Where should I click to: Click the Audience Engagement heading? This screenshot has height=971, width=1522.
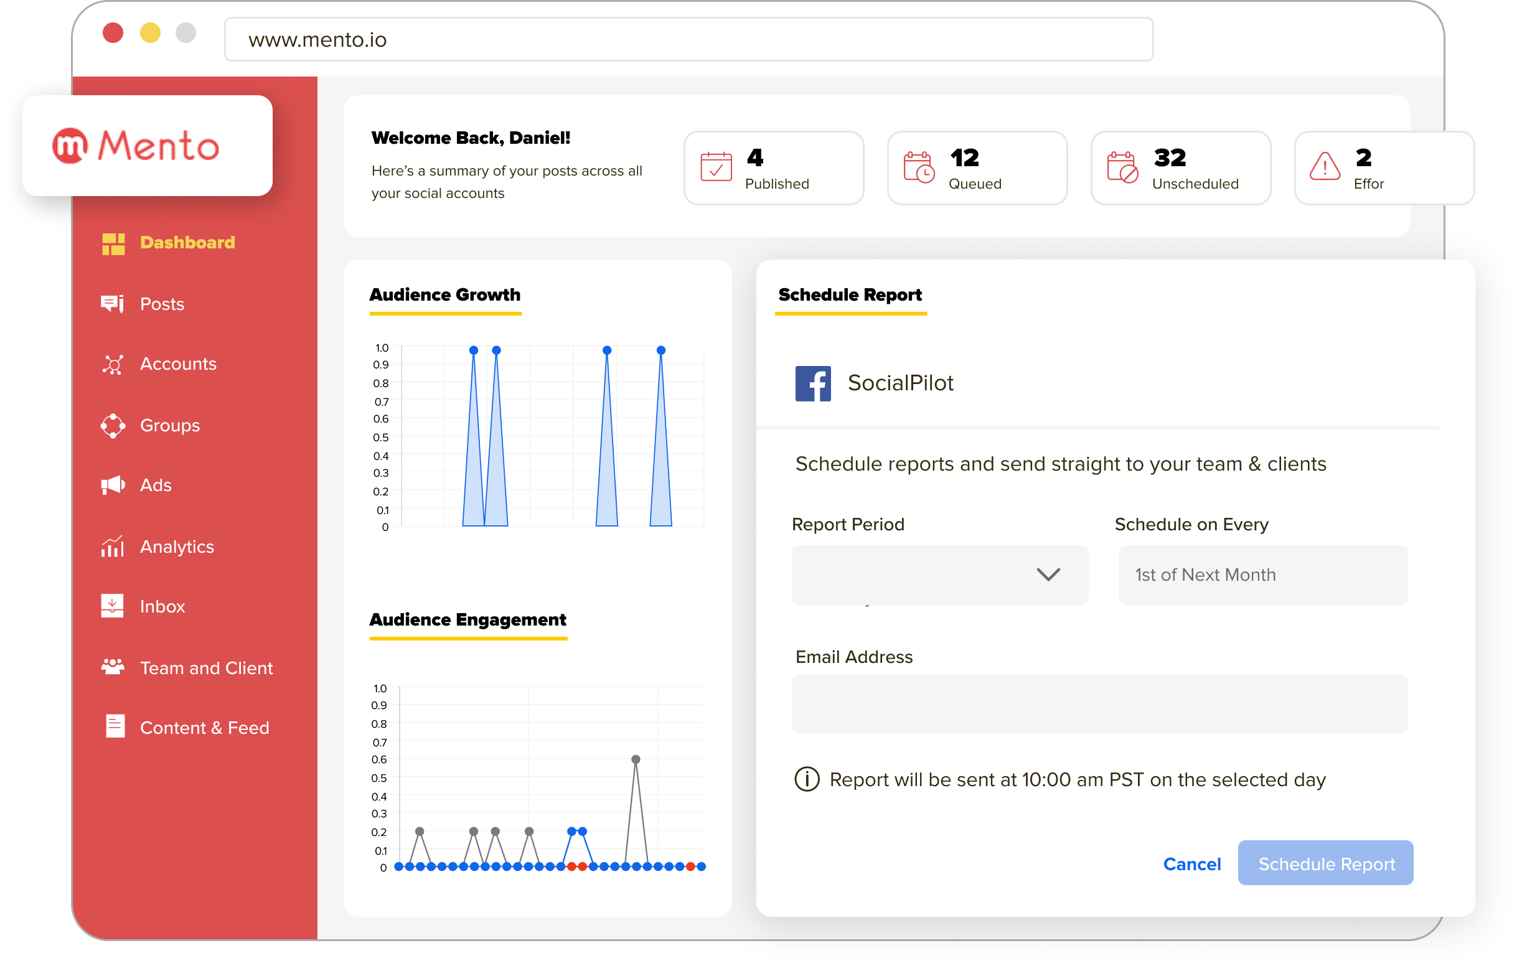(468, 620)
